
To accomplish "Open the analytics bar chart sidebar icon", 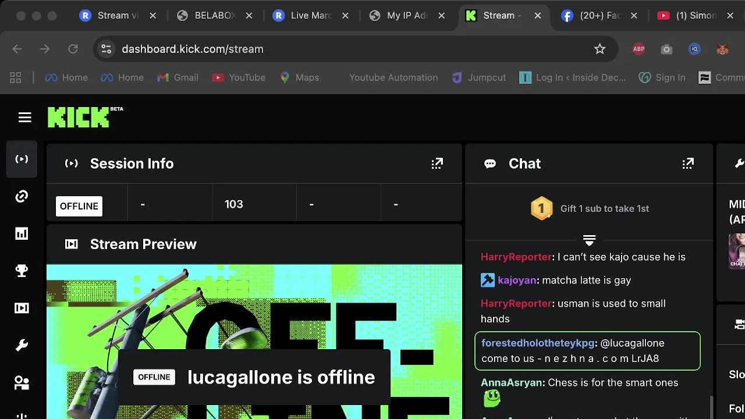I will tap(22, 233).
